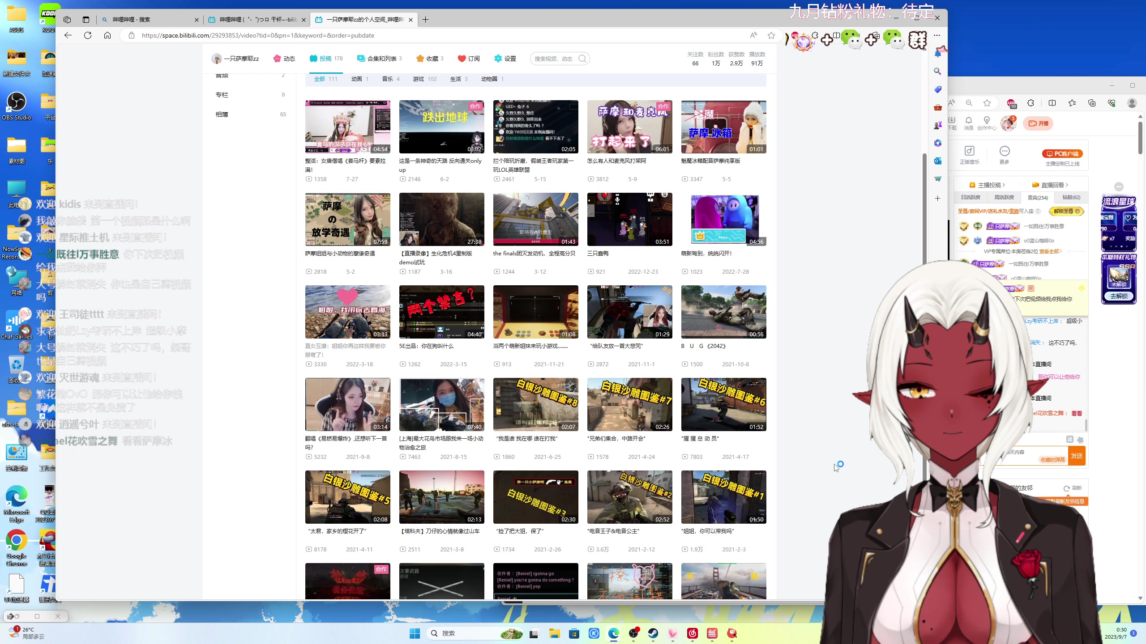Open File Explorer from the taskbar
Viewport: 1146px width, 644px height.
555,633
